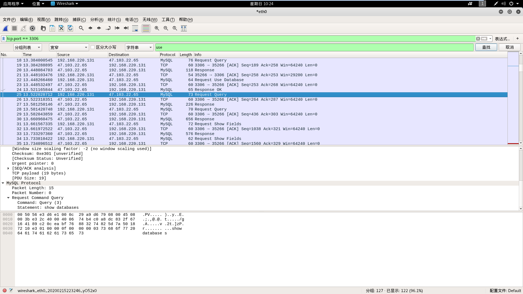
Task: Click the find packet magnifier icon
Action: tap(81, 28)
